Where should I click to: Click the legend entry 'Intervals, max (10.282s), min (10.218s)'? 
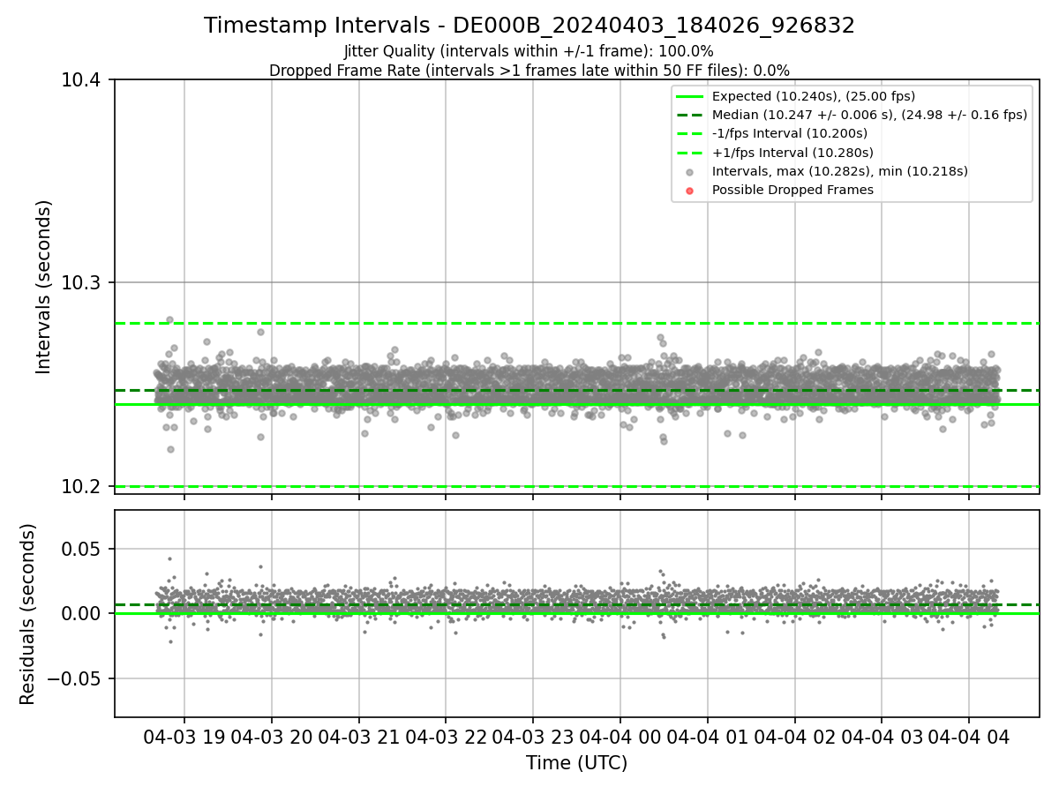840,171
